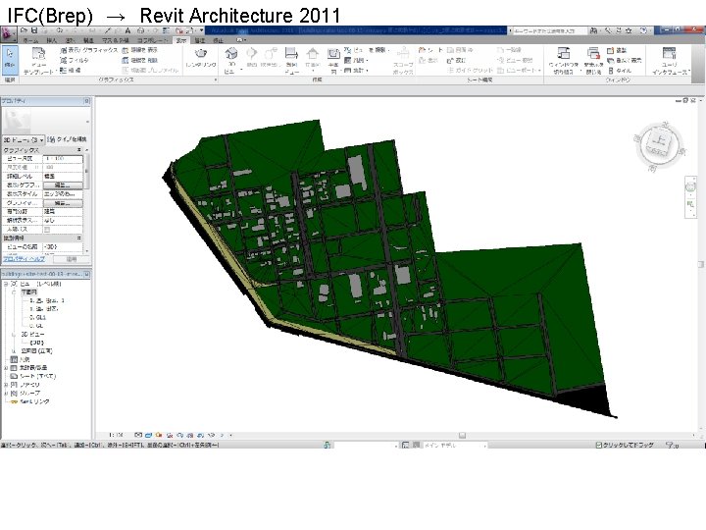The height and width of the screenshot is (530, 706).
Task: Expand the Schedules node in Project Browser
Action: pos(6,368)
